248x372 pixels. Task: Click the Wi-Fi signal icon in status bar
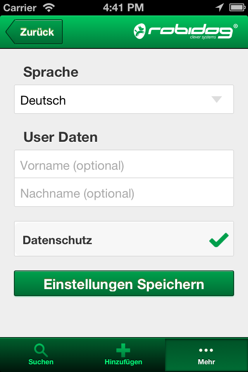49,7
